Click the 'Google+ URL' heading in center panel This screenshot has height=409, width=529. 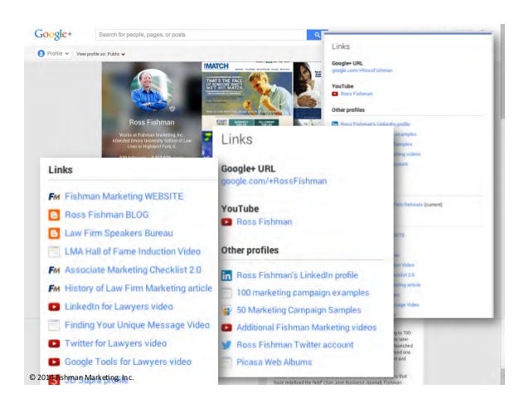click(x=248, y=168)
